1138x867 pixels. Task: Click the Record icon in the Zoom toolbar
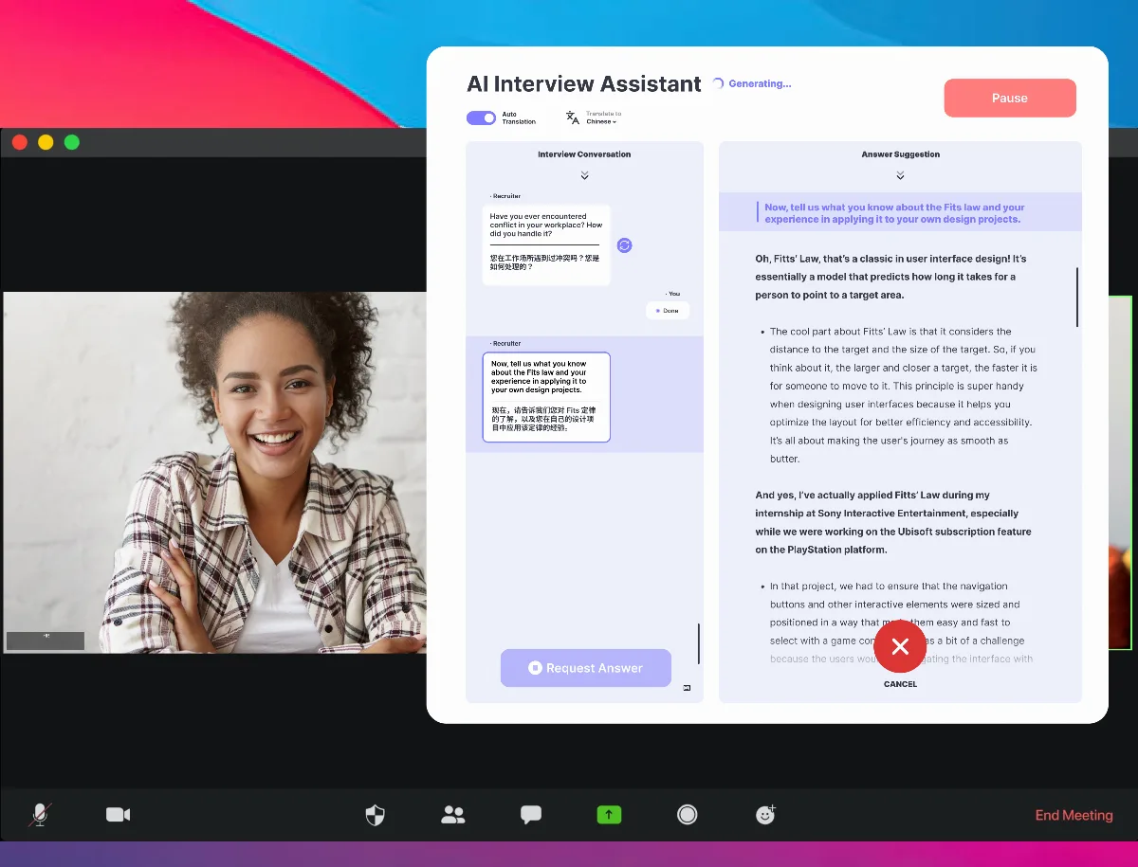688,815
